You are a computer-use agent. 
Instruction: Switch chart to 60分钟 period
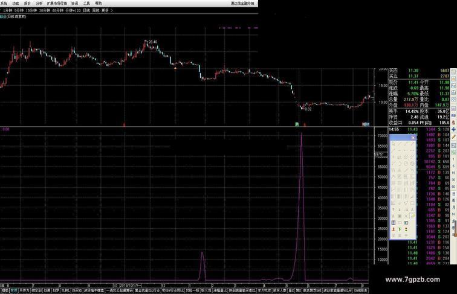click(x=57, y=10)
